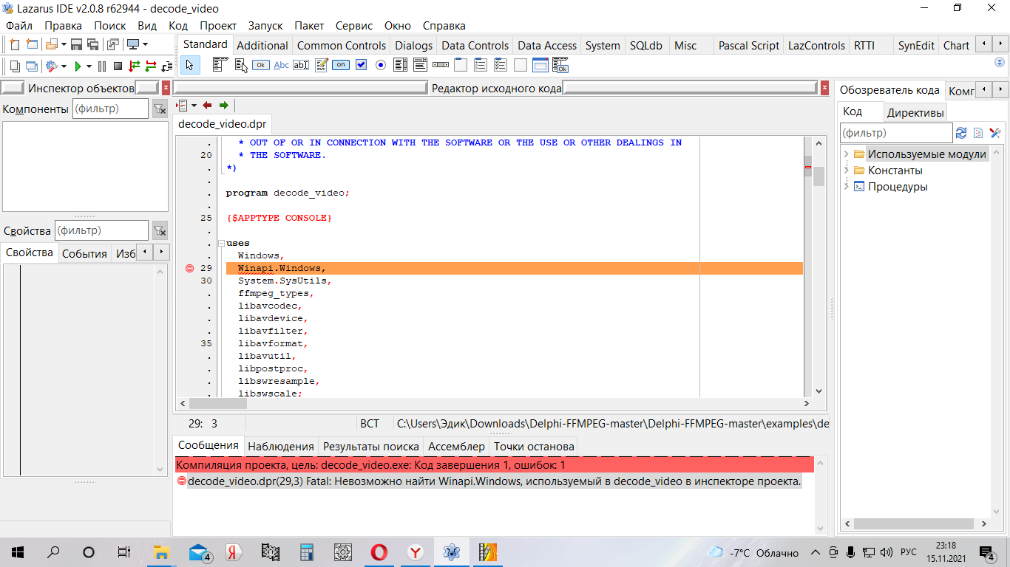Click the Fatal error message line

coord(494,481)
